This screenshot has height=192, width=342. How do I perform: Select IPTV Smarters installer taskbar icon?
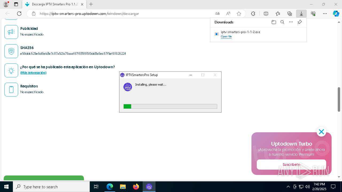point(149,187)
